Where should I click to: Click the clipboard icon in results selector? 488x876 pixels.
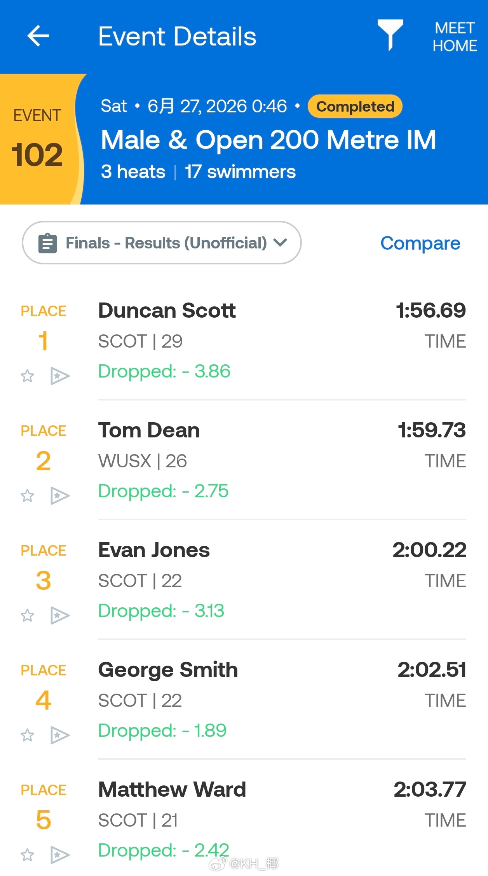tap(47, 243)
